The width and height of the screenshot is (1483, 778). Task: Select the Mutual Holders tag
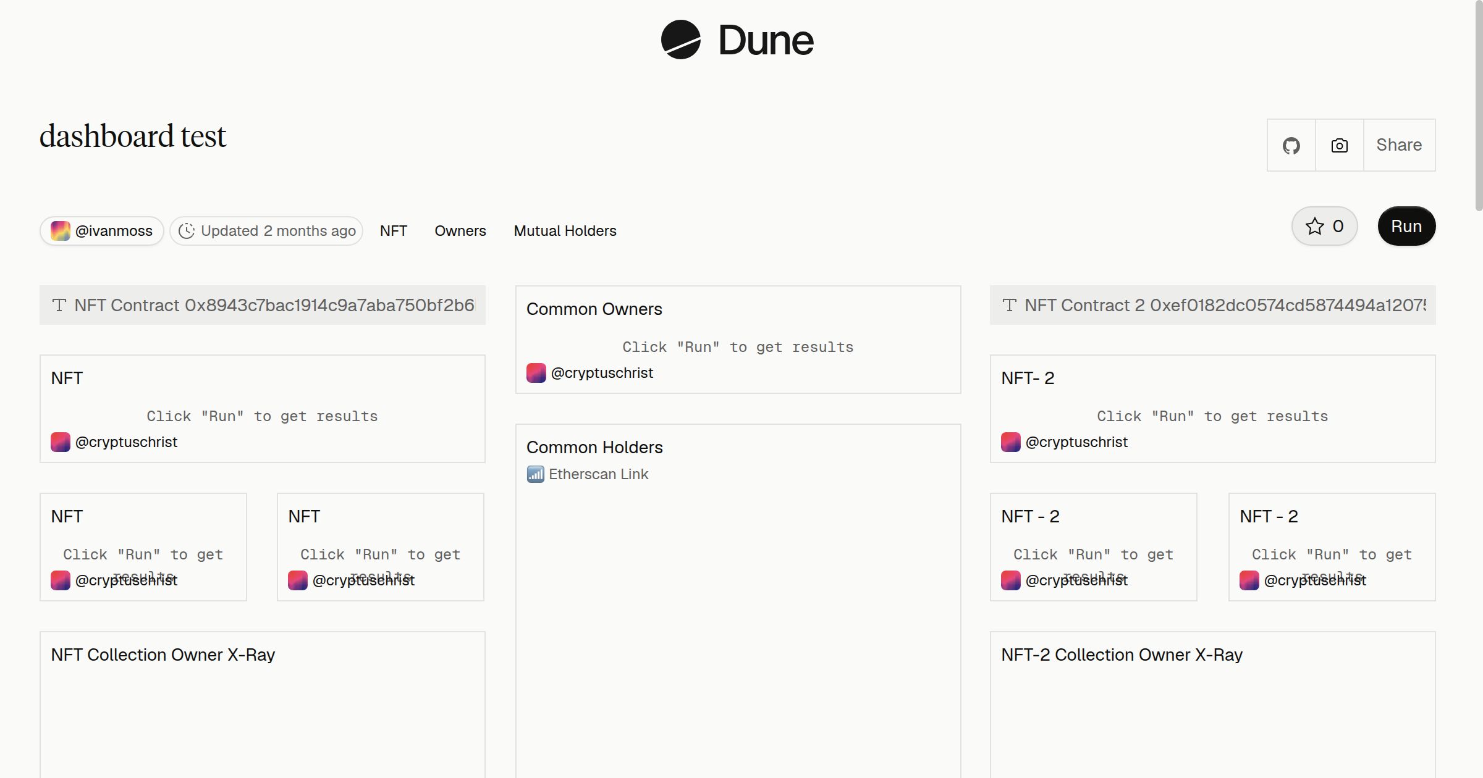pyautogui.click(x=565, y=231)
